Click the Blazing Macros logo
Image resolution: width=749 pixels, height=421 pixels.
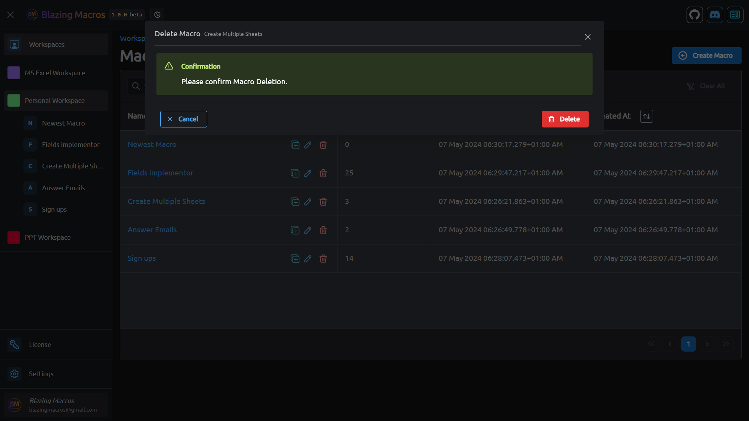pos(32,15)
